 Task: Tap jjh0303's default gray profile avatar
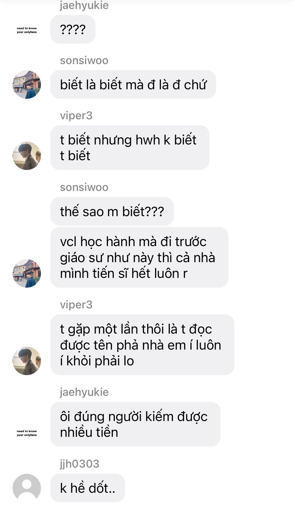[27, 488]
